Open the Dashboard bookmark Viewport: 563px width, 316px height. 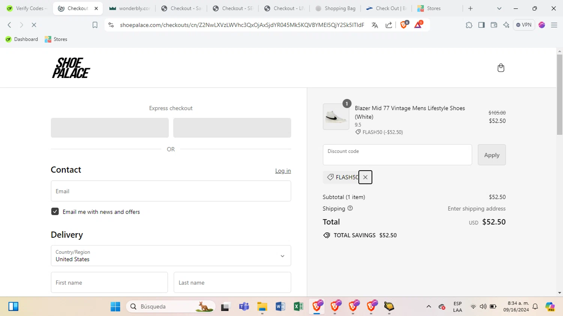click(x=22, y=39)
